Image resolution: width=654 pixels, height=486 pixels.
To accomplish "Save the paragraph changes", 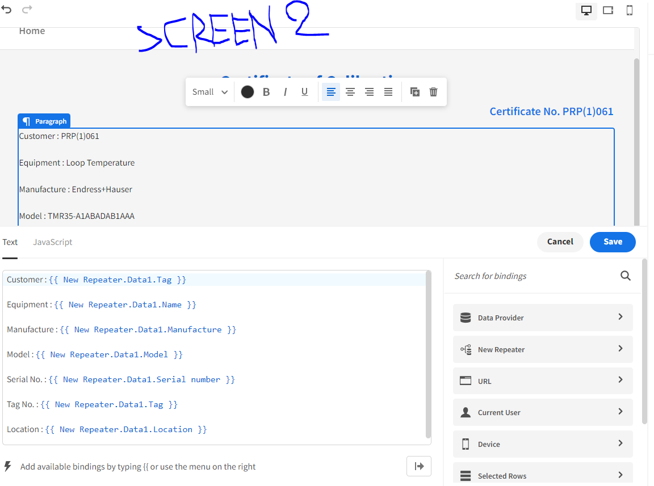I will [613, 242].
